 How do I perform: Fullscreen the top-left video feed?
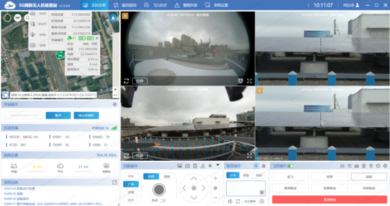pyautogui.click(x=250, y=81)
